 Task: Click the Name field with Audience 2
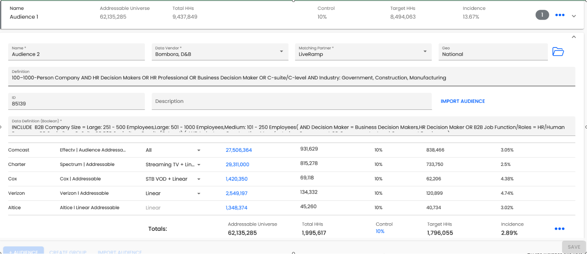76,54
